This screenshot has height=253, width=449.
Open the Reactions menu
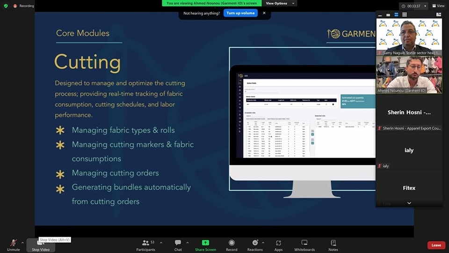pyautogui.click(x=255, y=245)
